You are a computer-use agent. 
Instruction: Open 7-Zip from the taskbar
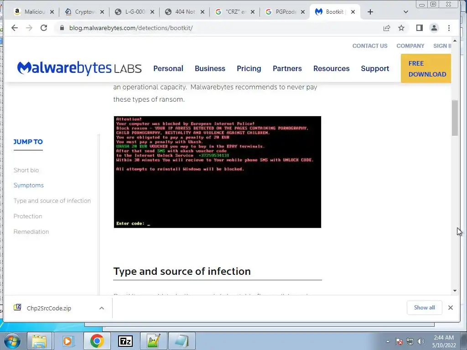pos(125,341)
